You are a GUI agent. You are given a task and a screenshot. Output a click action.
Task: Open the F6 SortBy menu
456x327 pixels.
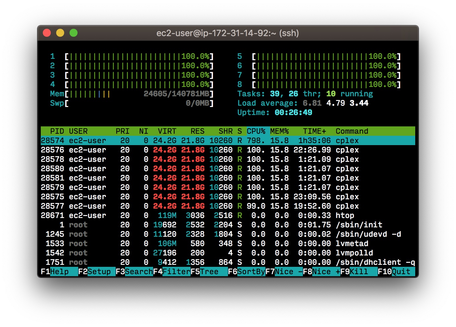246,271
